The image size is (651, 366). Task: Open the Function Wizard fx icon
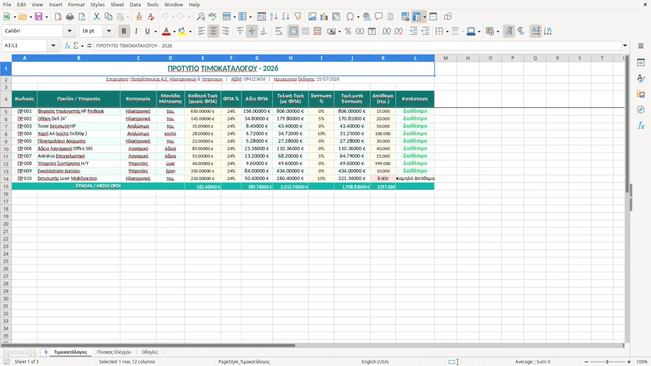coord(68,46)
